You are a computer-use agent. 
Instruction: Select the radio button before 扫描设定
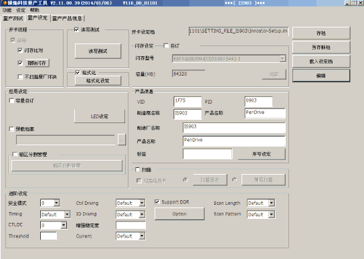pos(185,180)
